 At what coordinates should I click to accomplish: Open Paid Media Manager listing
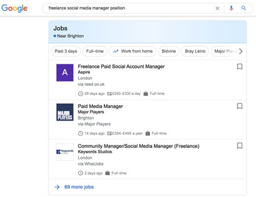100,106
